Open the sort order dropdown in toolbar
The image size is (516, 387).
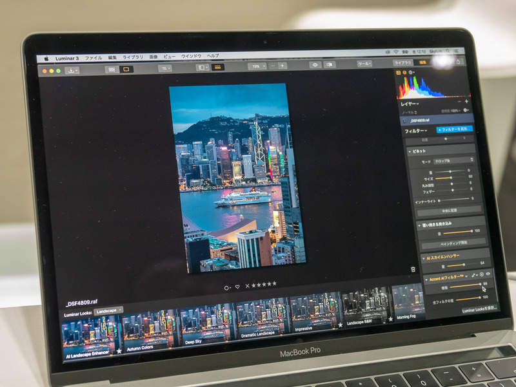pos(165,68)
